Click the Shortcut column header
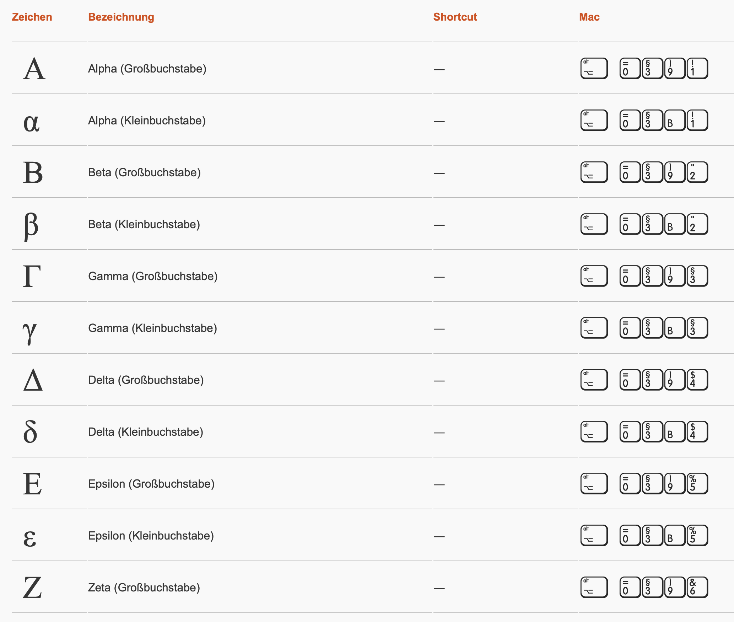 (455, 17)
